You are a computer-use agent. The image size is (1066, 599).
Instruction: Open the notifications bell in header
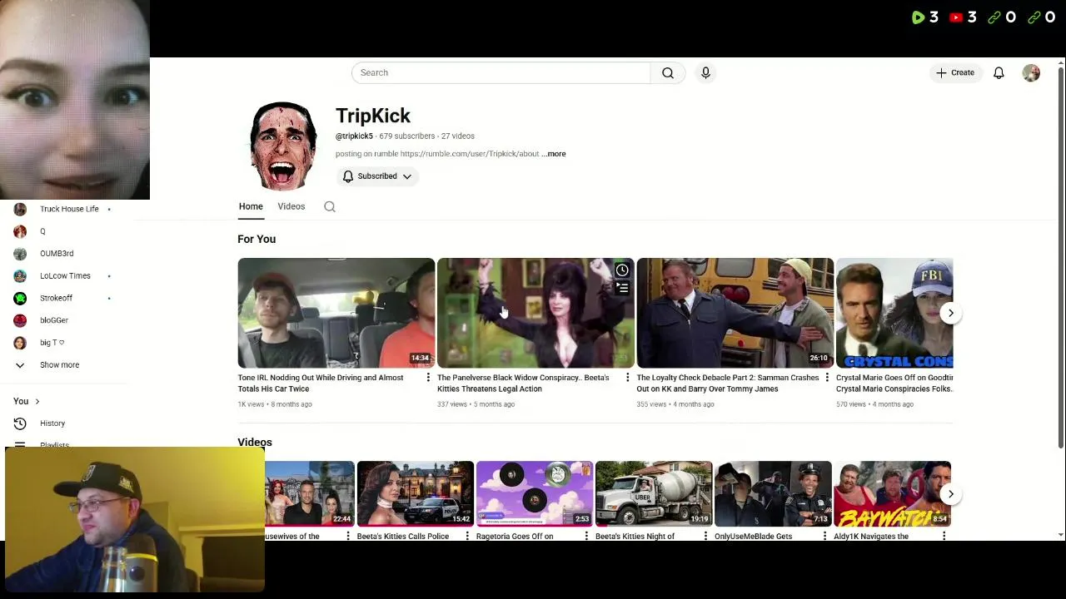click(999, 72)
